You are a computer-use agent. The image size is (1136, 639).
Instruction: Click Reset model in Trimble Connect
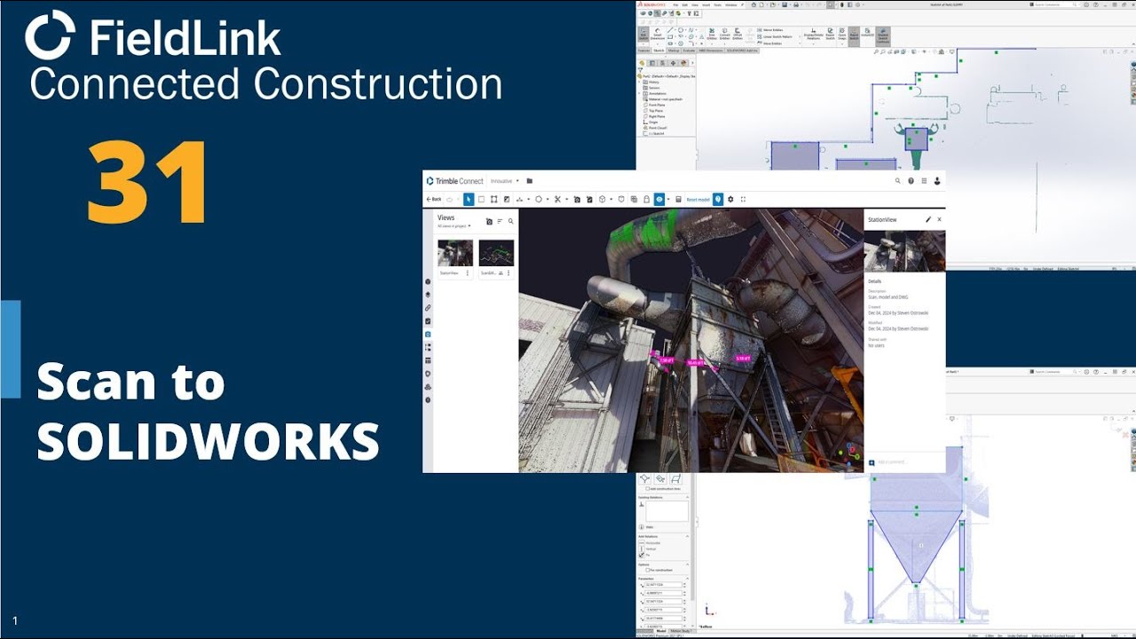pyautogui.click(x=698, y=200)
